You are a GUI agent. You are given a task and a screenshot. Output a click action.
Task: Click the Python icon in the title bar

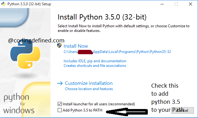[x=3, y=4]
